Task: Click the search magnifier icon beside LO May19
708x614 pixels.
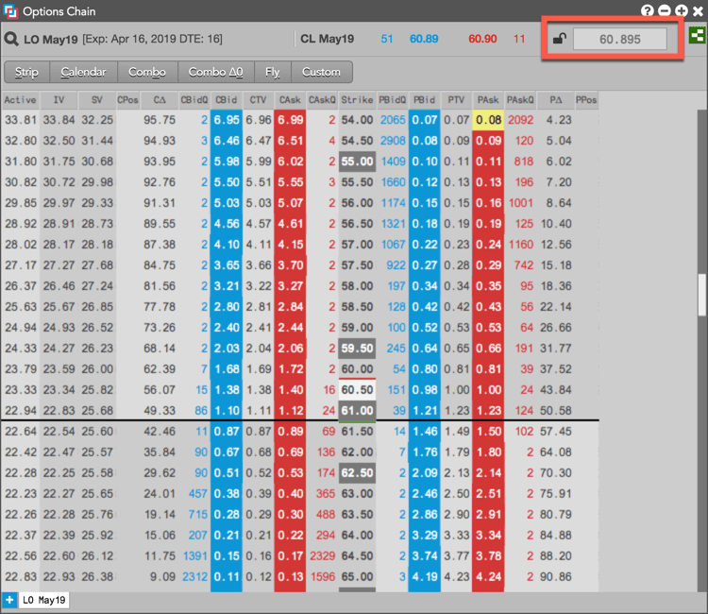Action: point(11,39)
